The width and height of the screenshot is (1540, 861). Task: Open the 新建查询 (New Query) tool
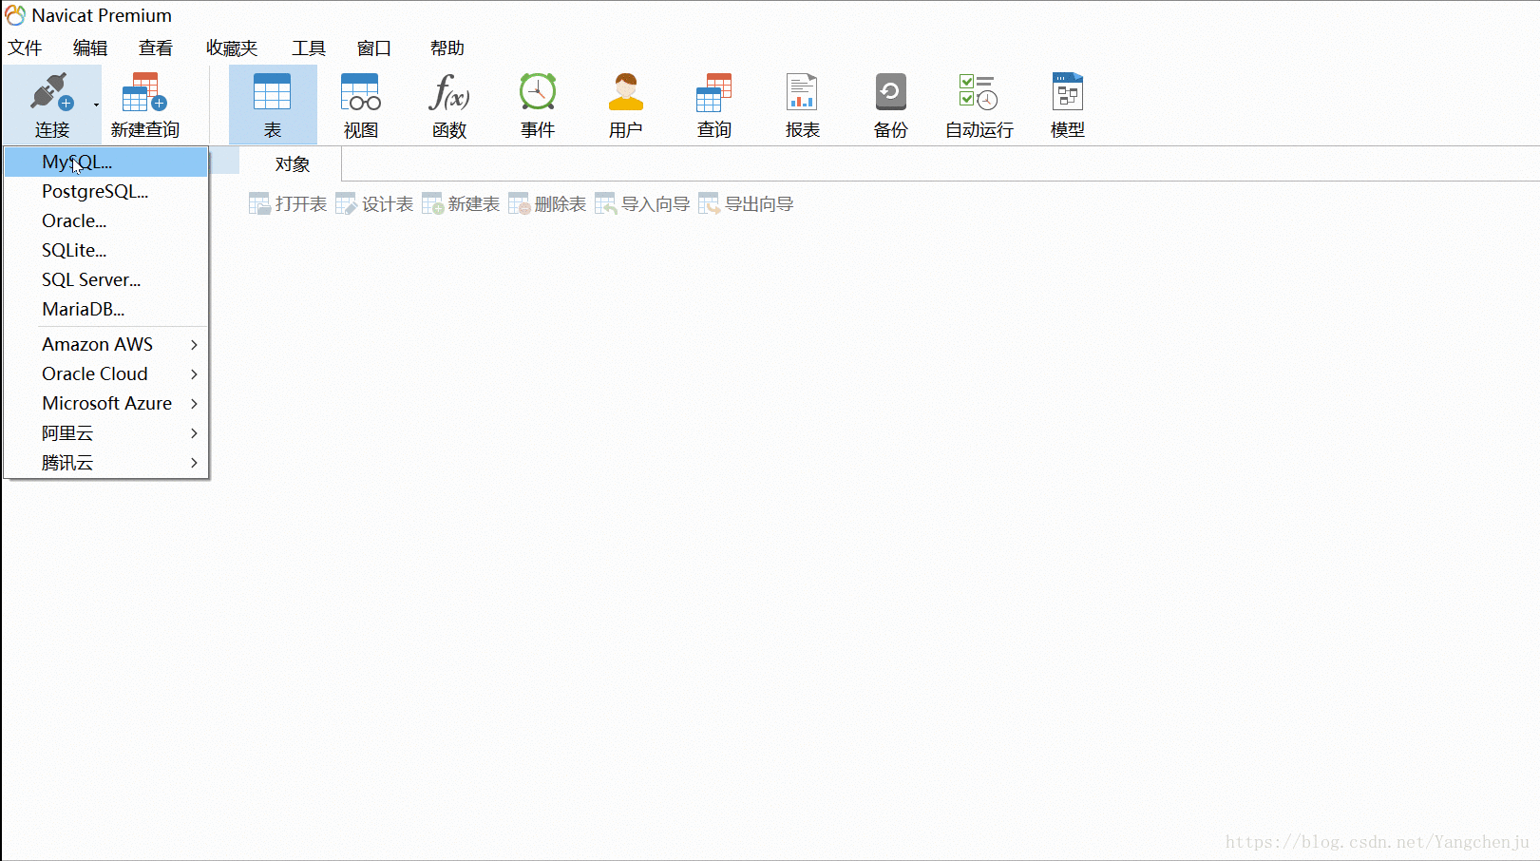[x=143, y=103]
